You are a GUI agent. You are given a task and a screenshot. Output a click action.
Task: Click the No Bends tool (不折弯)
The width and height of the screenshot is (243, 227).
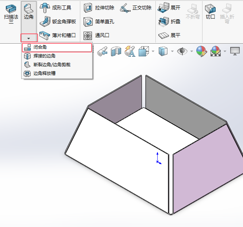[193, 11]
